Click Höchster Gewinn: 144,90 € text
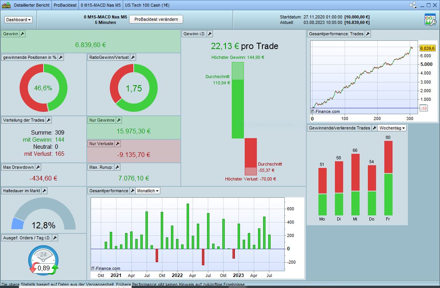The width and height of the screenshot is (440, 288). 238,58
